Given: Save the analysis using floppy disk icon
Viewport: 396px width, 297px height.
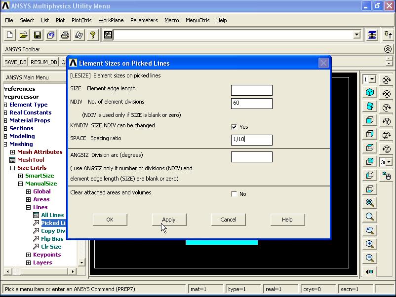Looking at the screenshot, I should pos(38,35).
